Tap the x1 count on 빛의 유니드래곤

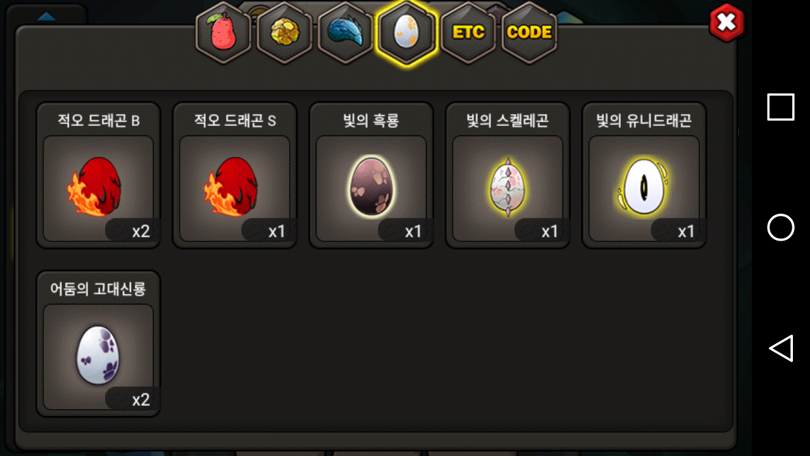point(686,231)
